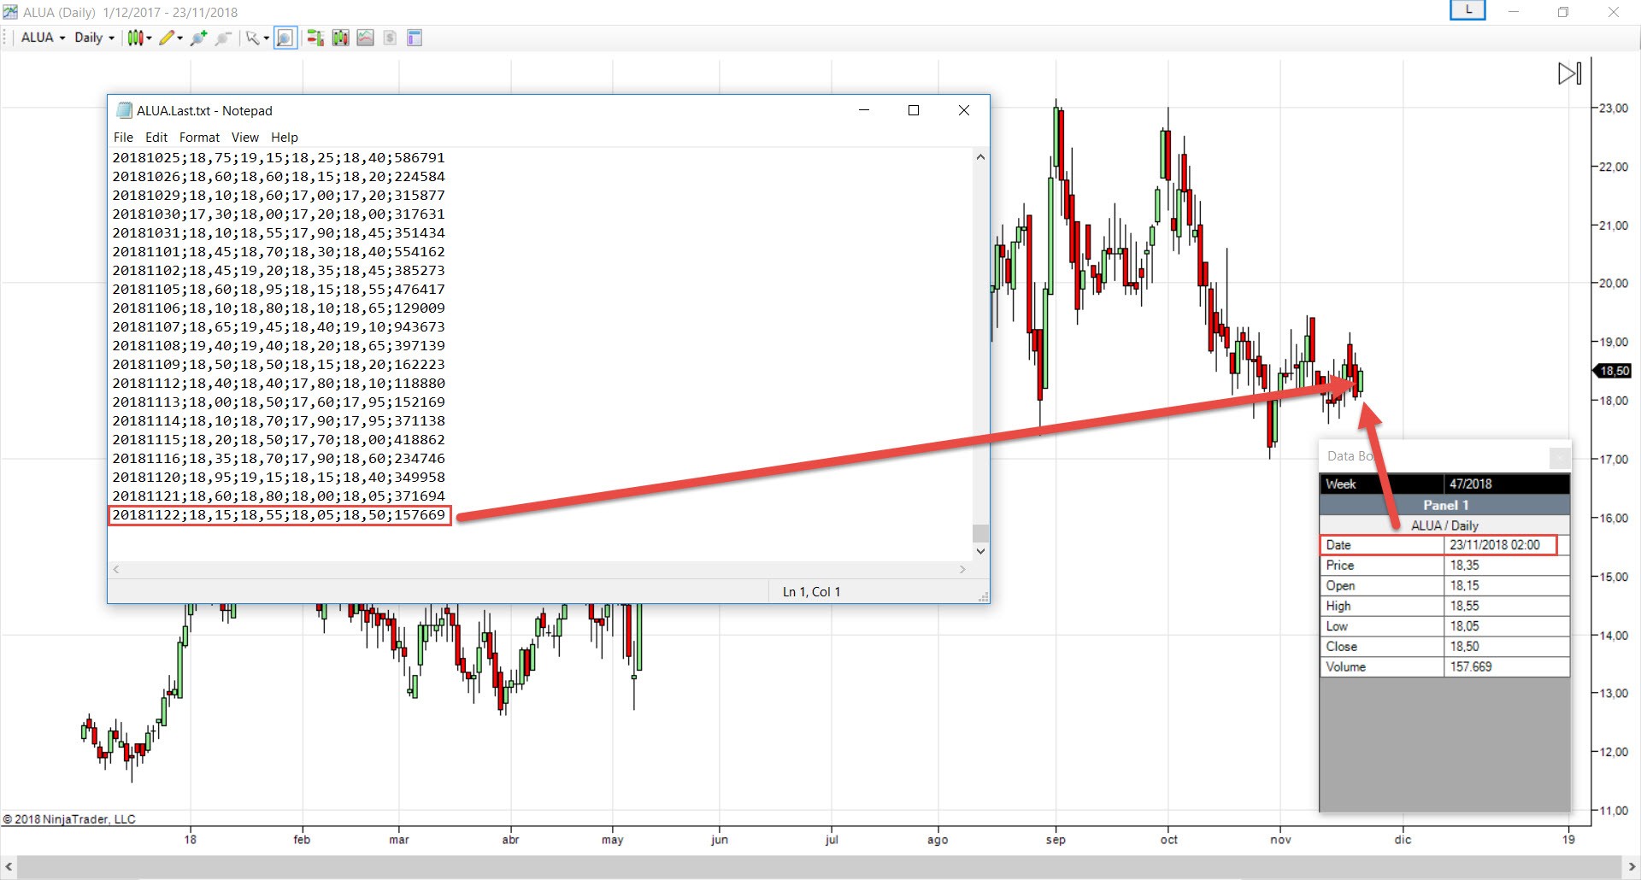Screen dimensions: 1641x880
Task: Click the Close label in Data Box
Action: point(1341,647)
